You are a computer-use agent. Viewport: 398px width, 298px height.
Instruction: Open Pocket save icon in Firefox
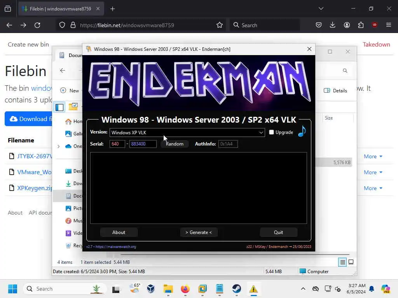coord(319,25)
